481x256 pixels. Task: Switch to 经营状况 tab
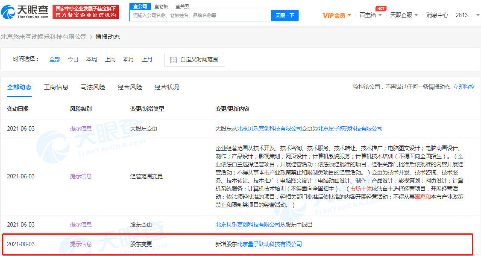click(x=167, y=87)
